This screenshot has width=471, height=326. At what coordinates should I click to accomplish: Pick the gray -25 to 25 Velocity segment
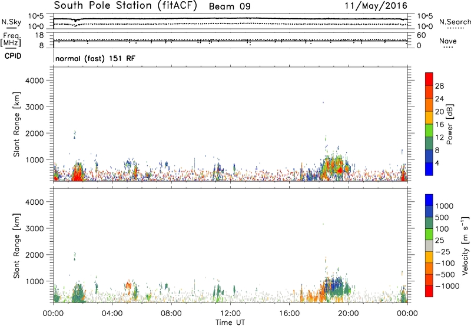(x=429, y=246)
